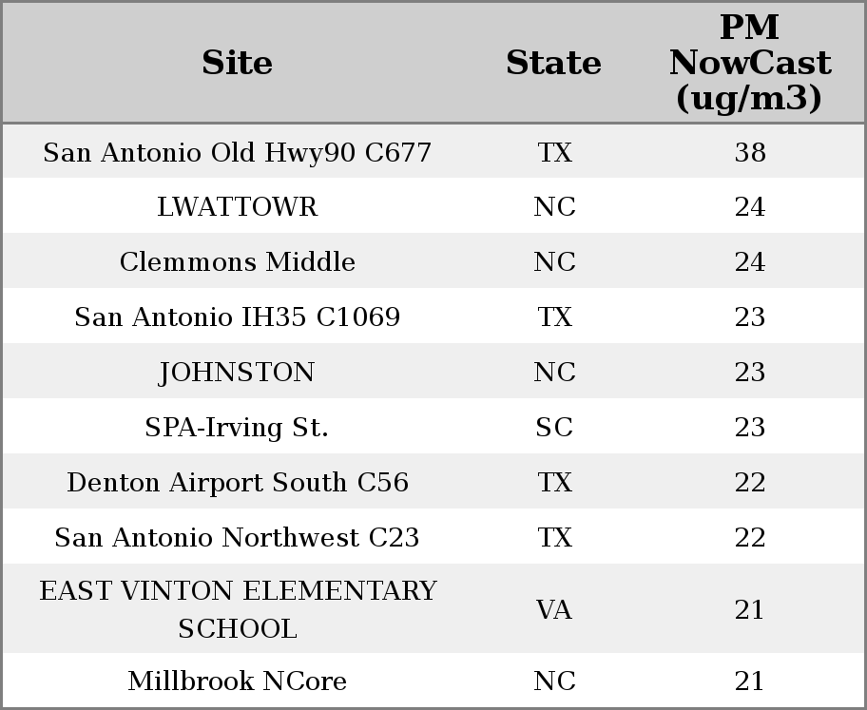Click Denton Airport South C56 site

coord(237,483)
